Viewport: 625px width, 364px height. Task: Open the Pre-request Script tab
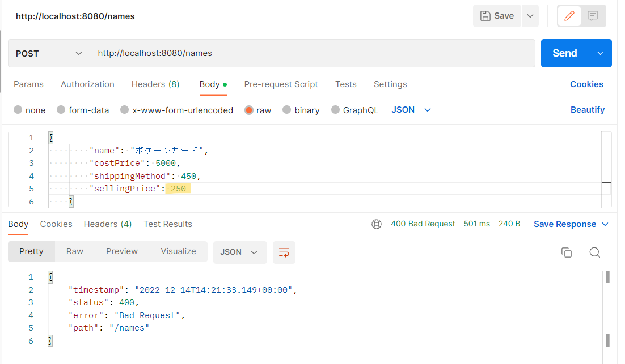tap(281, 84)
